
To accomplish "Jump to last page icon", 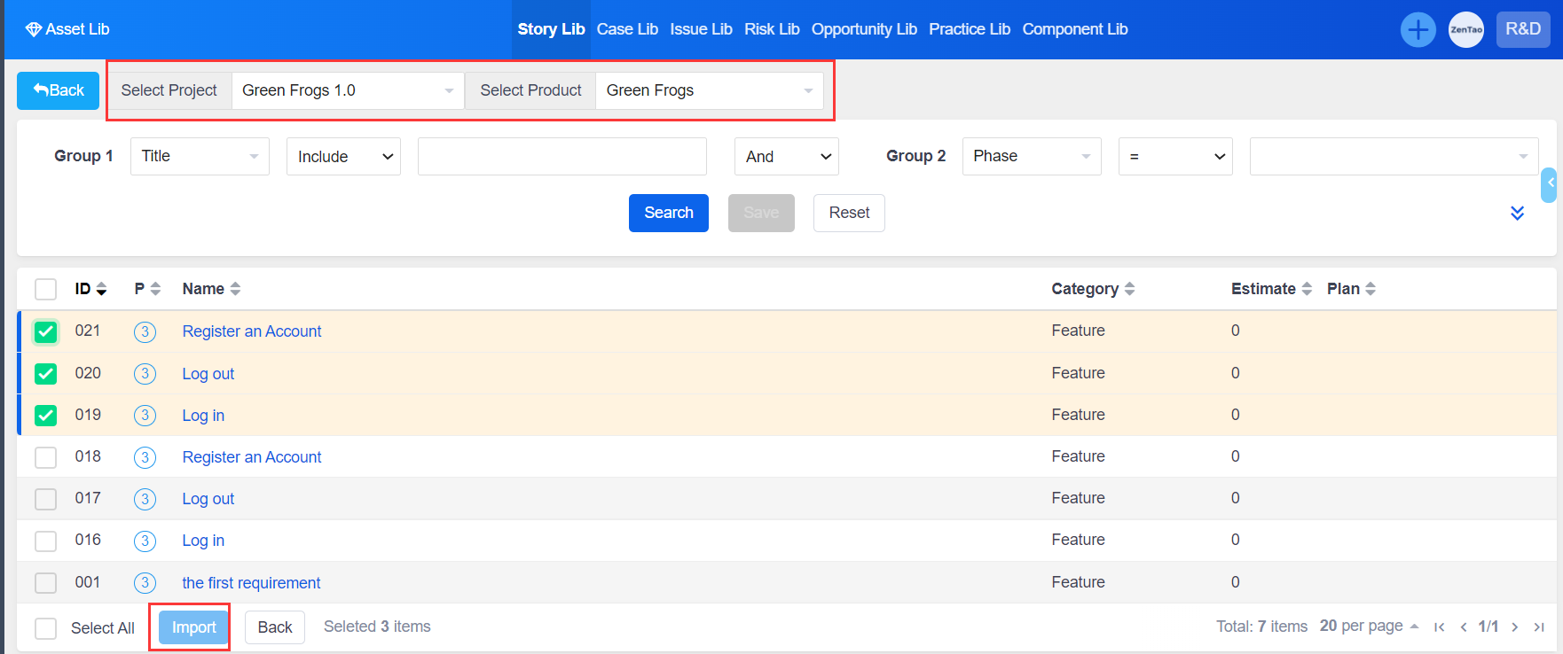I will point(1539,627).
